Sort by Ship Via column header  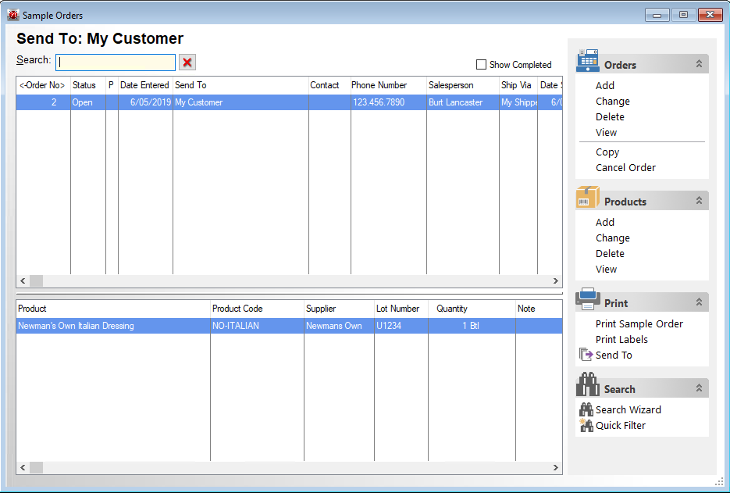point(518,85)
